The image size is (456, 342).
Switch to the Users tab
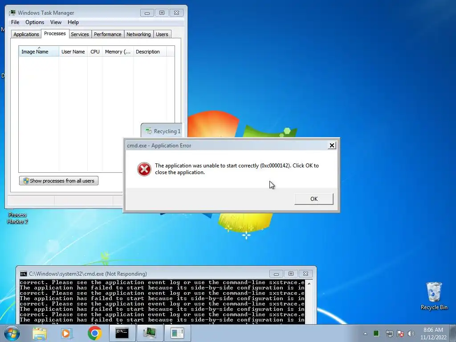coord(162,34)
